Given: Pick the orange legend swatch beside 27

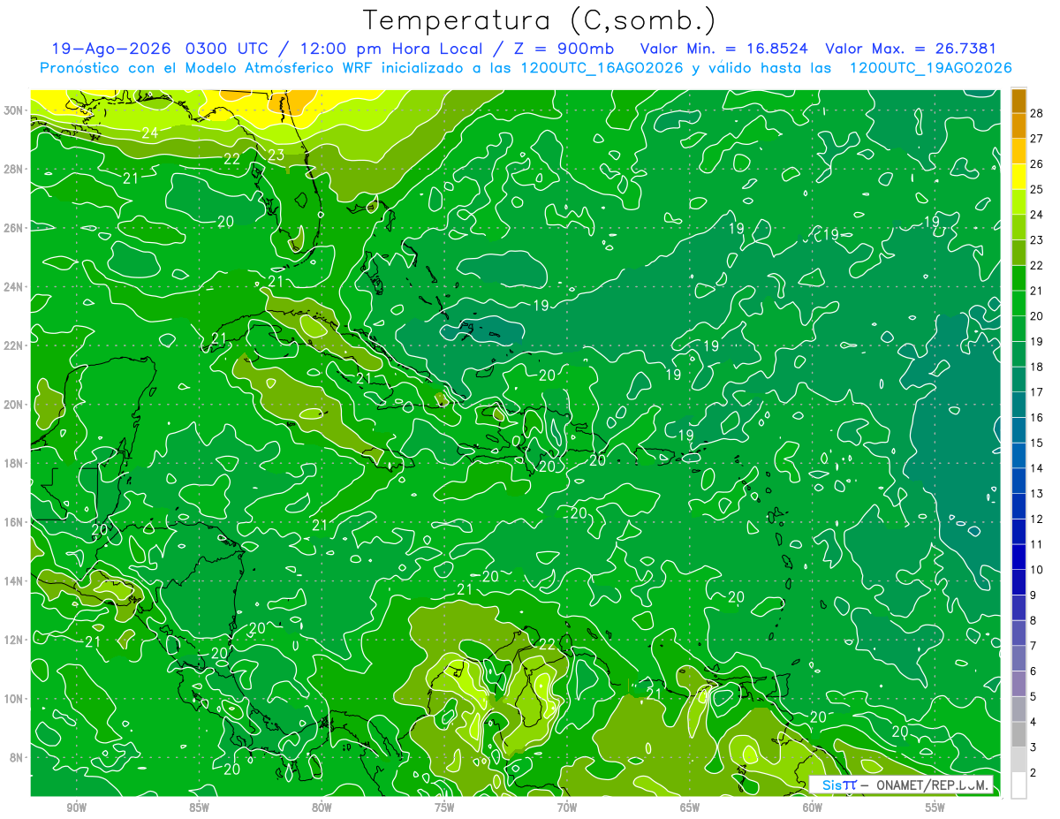Looking at the screenshot, I should click(x=1018, y=125).
